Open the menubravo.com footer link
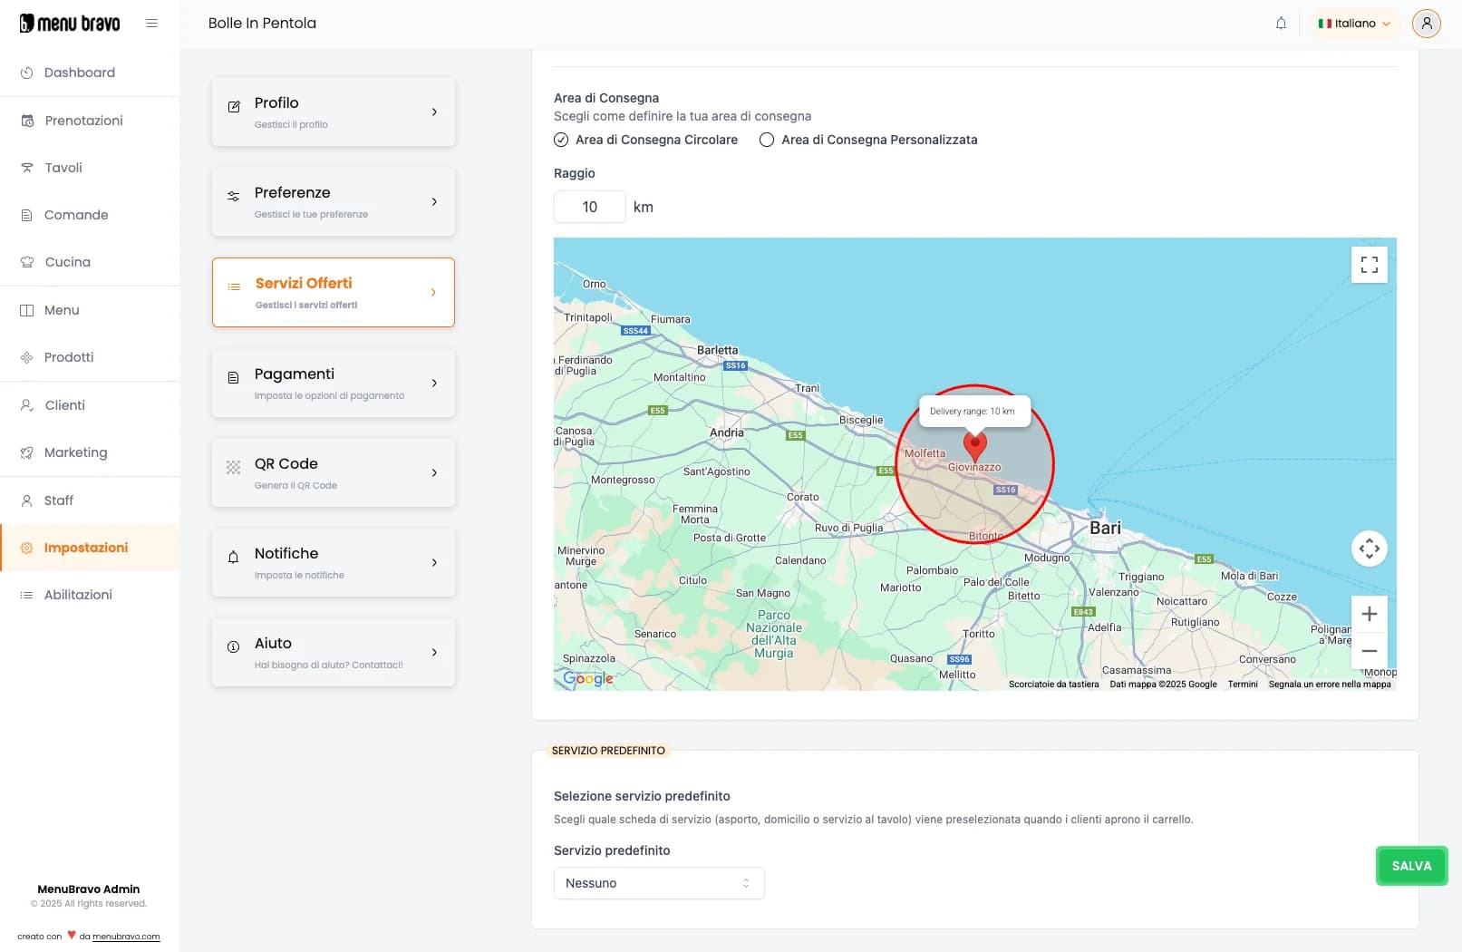Image resolution: width=1462 pixels, height=952 pixels. click(126, 937)
